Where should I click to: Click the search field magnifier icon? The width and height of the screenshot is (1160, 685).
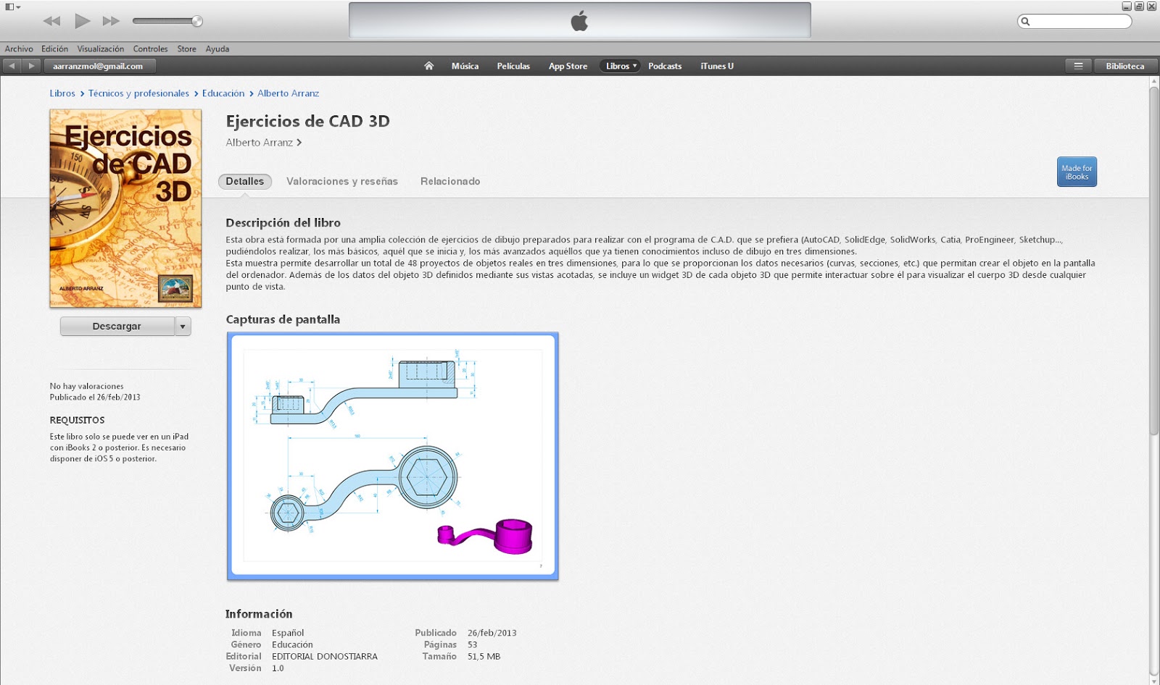pos(1025,22)
